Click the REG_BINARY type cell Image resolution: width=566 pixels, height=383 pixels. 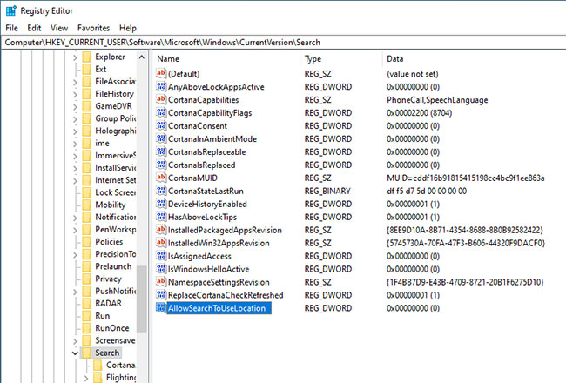(327, 191)
